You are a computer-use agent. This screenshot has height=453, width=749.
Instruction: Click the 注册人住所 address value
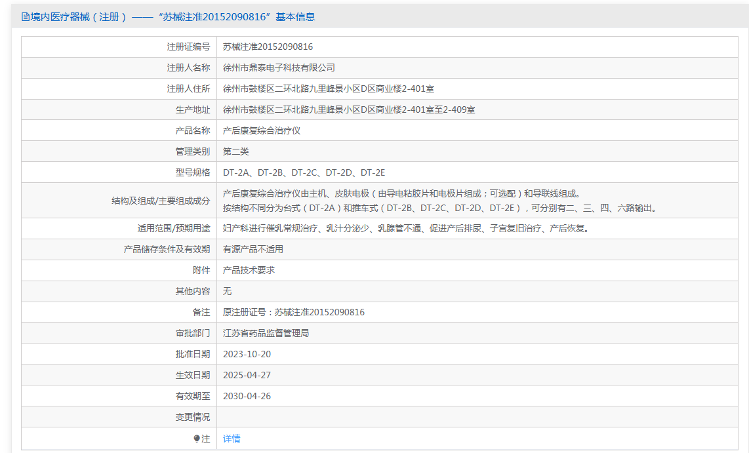pyautogui.click(x=329, y=89)
